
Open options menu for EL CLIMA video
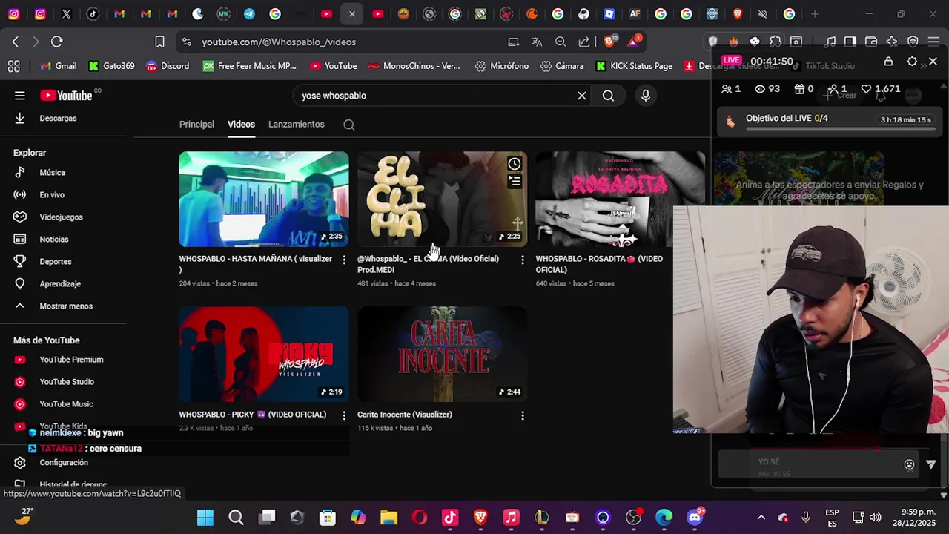point(523,260)
